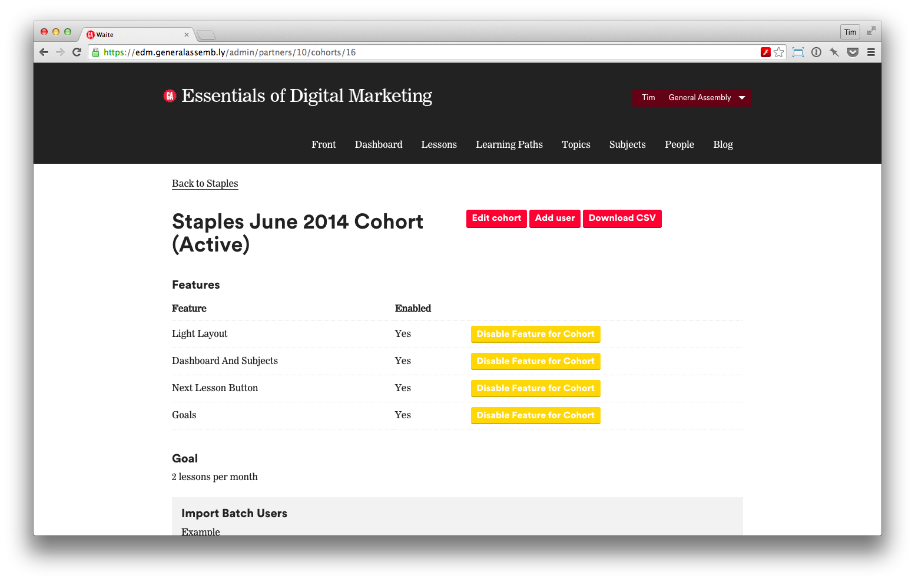The width and height of the screenshot is (915, 582).
Task: Click the Edit cohort button
Action: click(496, 219)
